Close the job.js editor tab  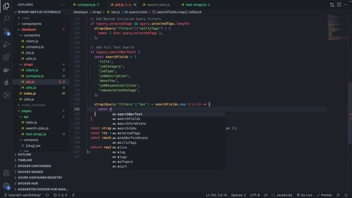click(135, 5)
